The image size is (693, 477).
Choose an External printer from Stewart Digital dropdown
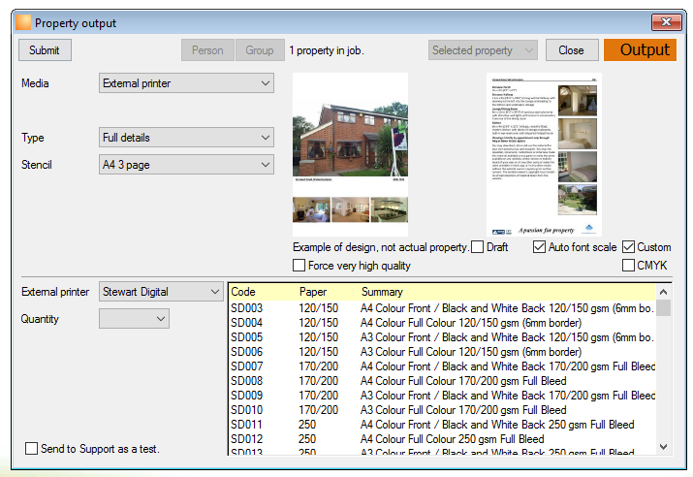161,292
